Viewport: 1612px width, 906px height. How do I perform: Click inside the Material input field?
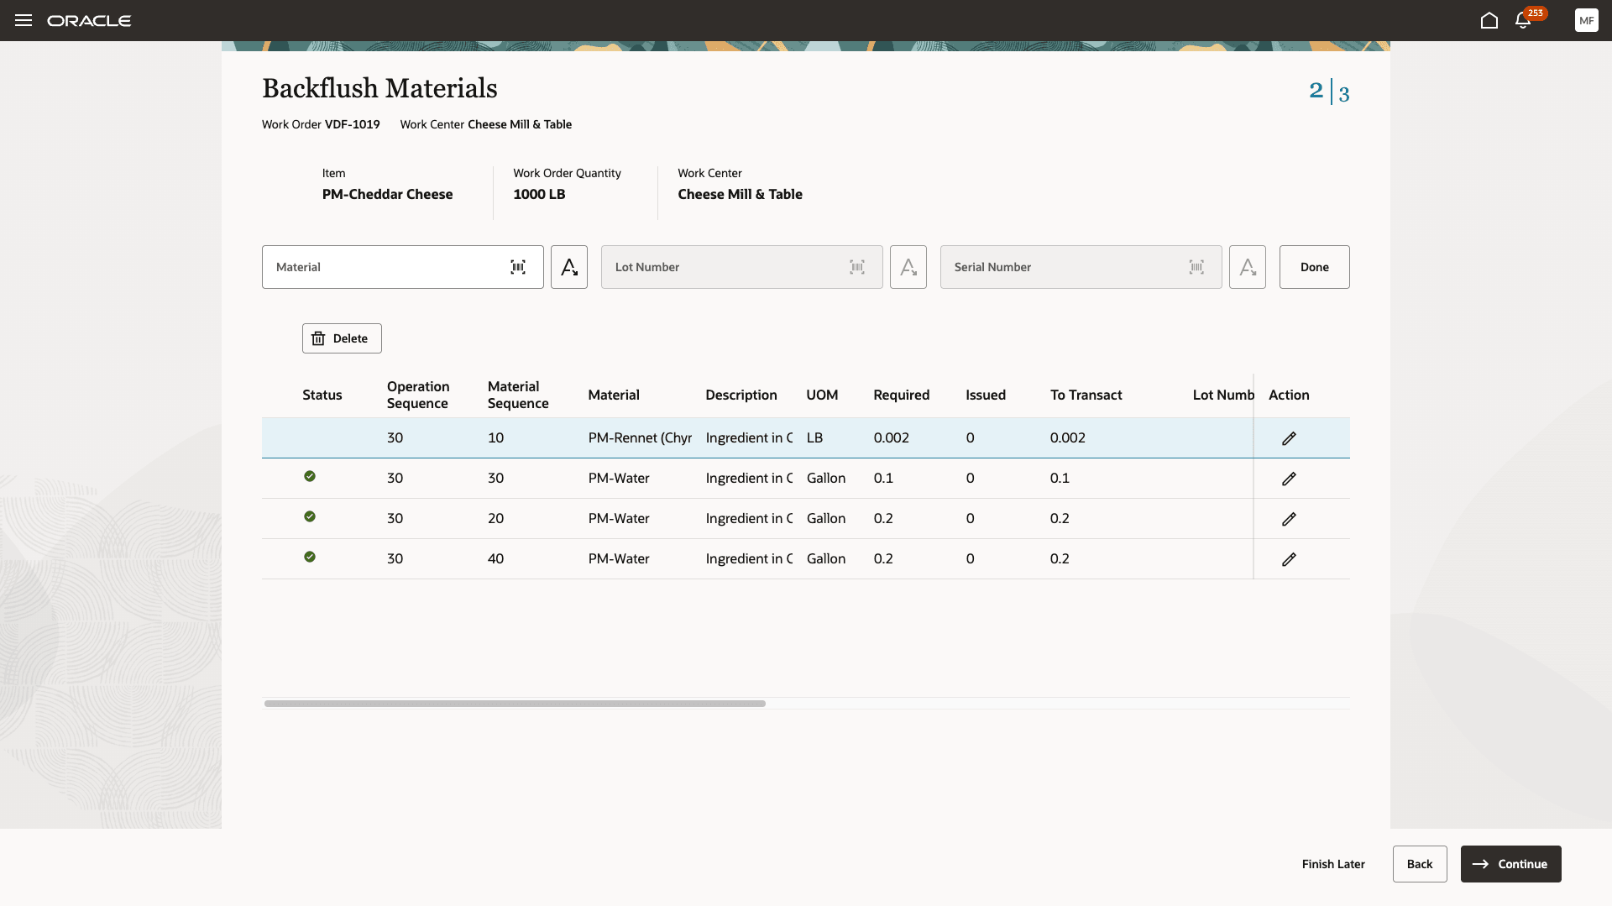[386, 266]
